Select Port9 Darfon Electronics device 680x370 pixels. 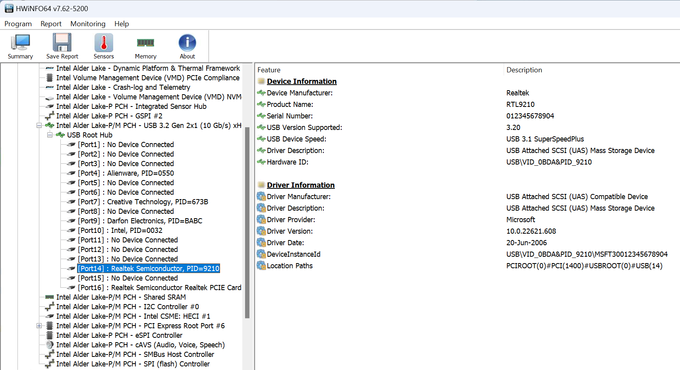click(140, 221)
